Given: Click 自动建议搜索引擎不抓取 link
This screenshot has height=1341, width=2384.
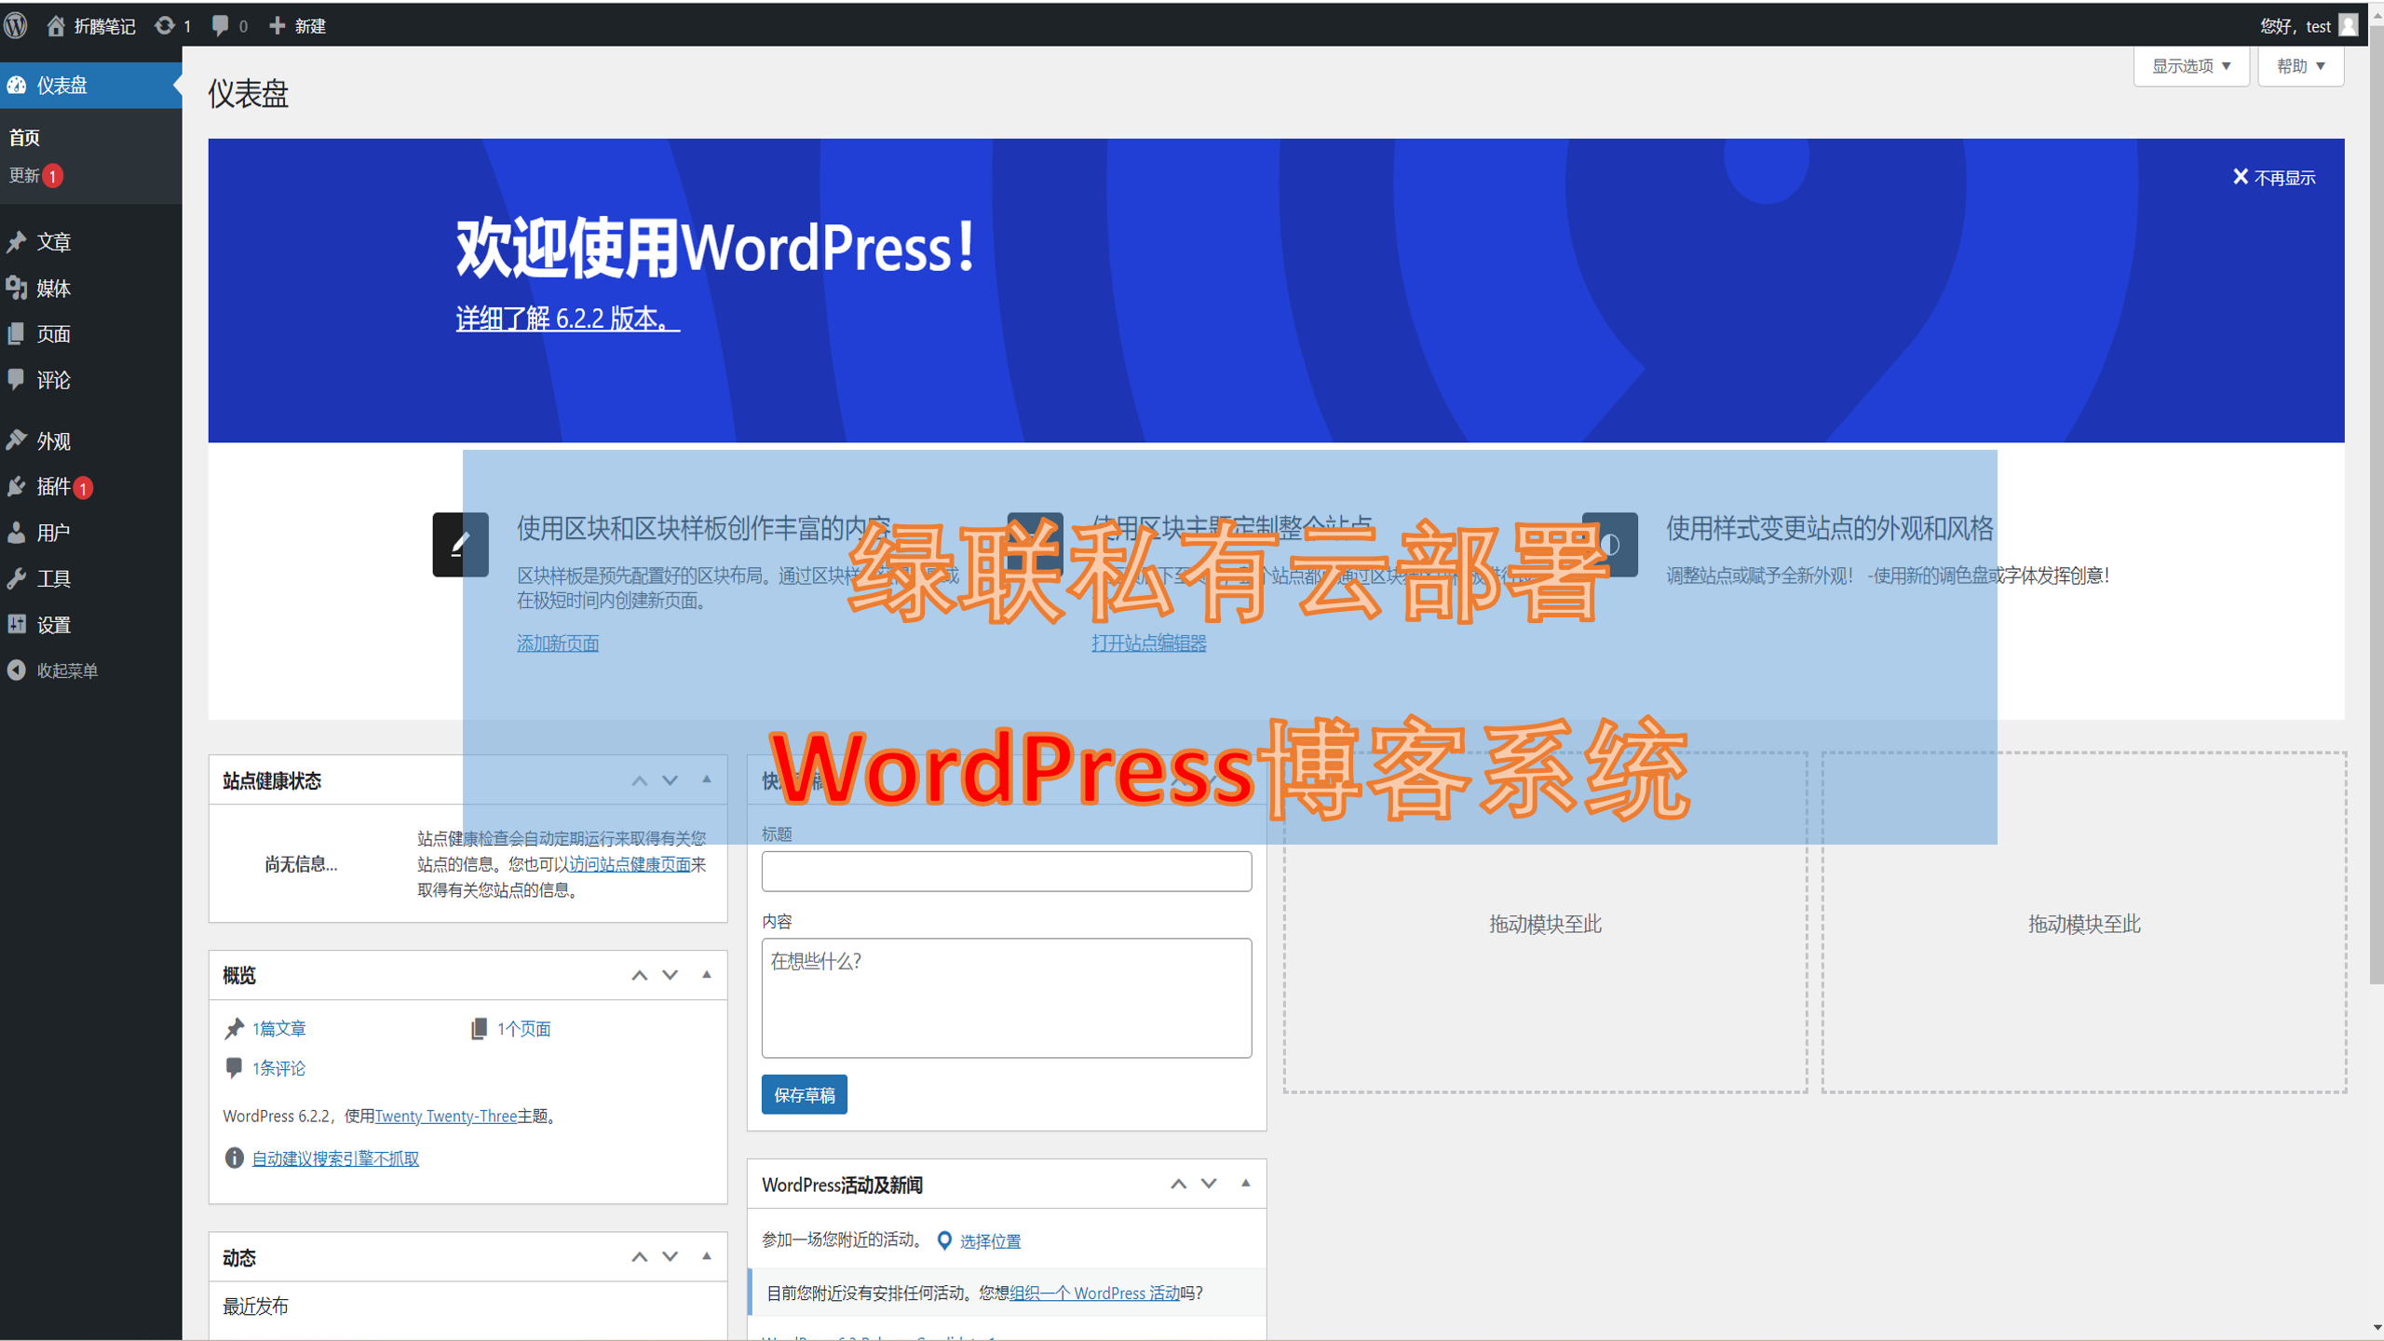Looking at the screenshot, I should click(336, 1158).
